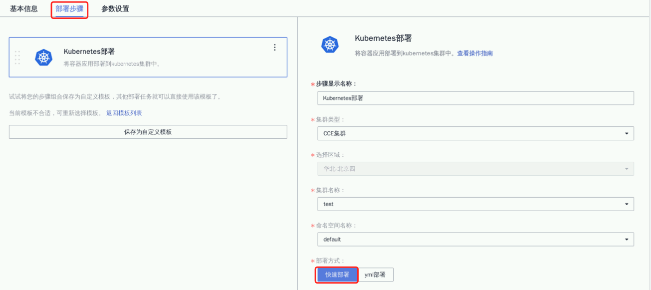651x290 pixels.
Task: Click the drag handle on the Kubernetes step card
Action: click(17, 57)
